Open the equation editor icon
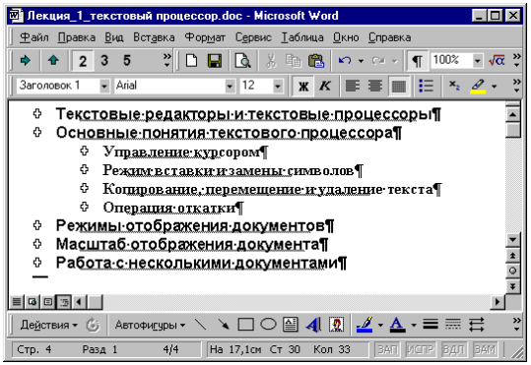The image size is (531, 365). (497, 61)
